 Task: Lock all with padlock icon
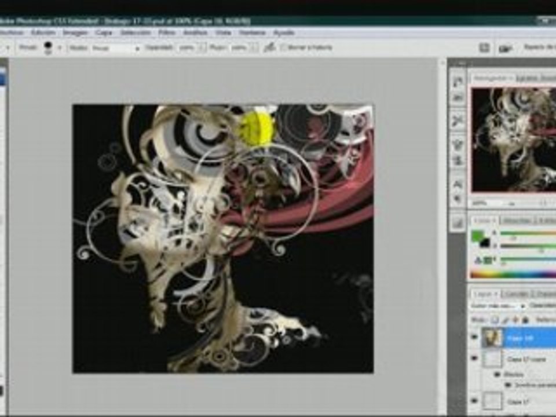(525, 320)
